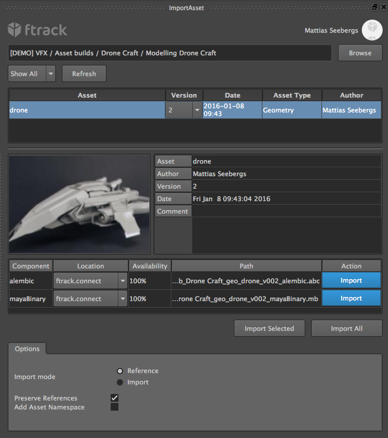
Task: Open the Show All filter dropdown
Action: pyautogui.click(x=32, y=74)
